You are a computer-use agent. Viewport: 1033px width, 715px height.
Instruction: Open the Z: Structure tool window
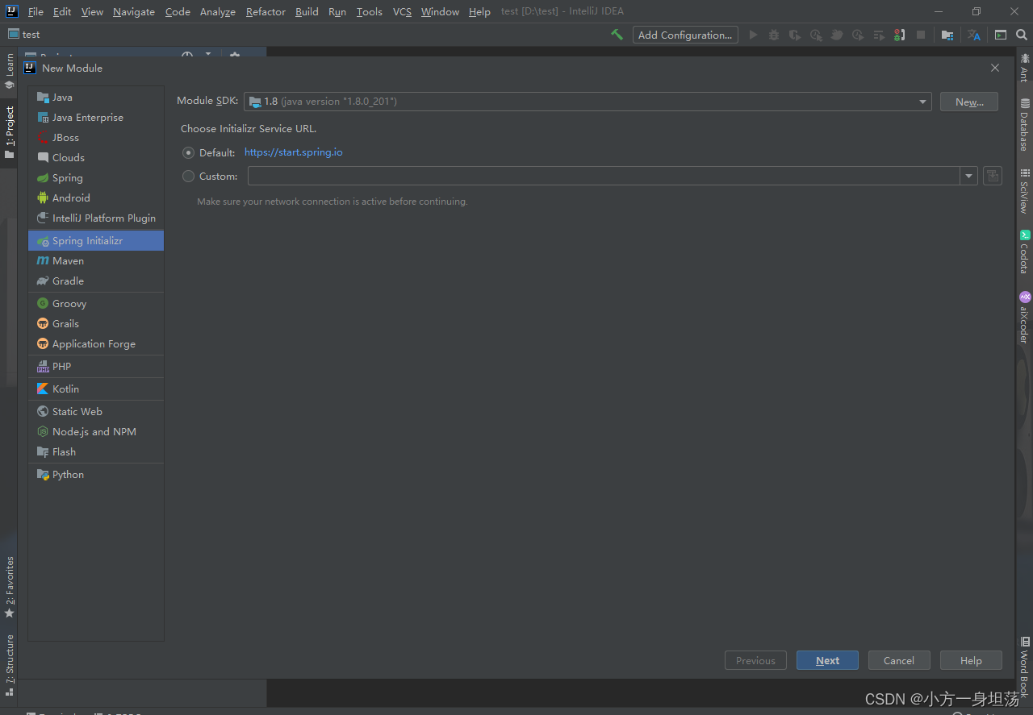pos(9,665)
